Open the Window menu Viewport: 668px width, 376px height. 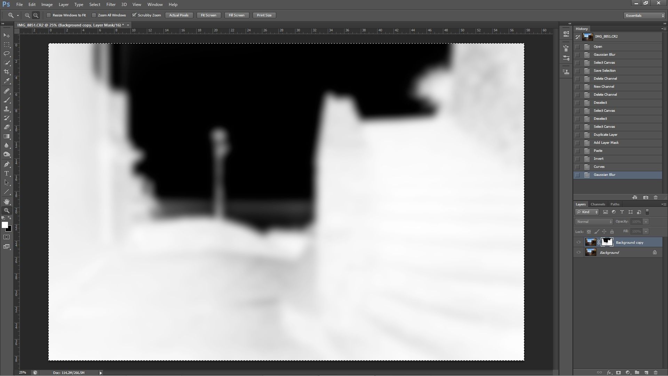point(155,5)
